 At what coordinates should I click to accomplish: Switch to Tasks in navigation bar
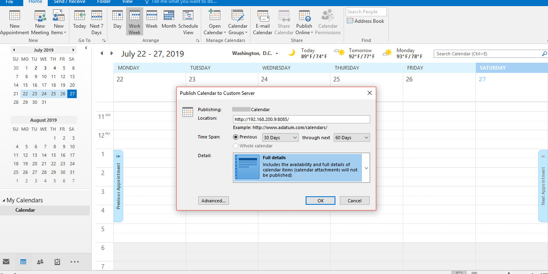tap(58, 262)
